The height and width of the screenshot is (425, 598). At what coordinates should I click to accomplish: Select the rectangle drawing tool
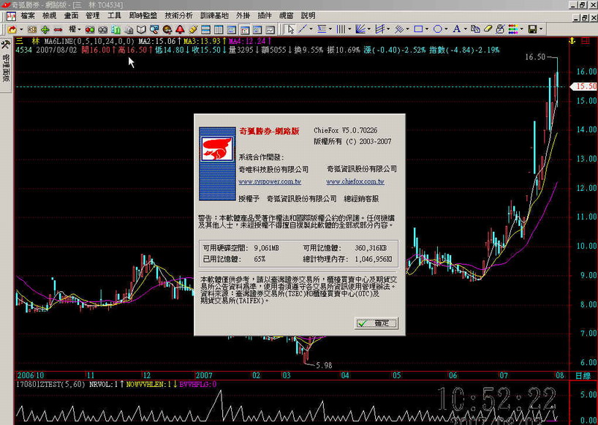(x=418, y=29)
